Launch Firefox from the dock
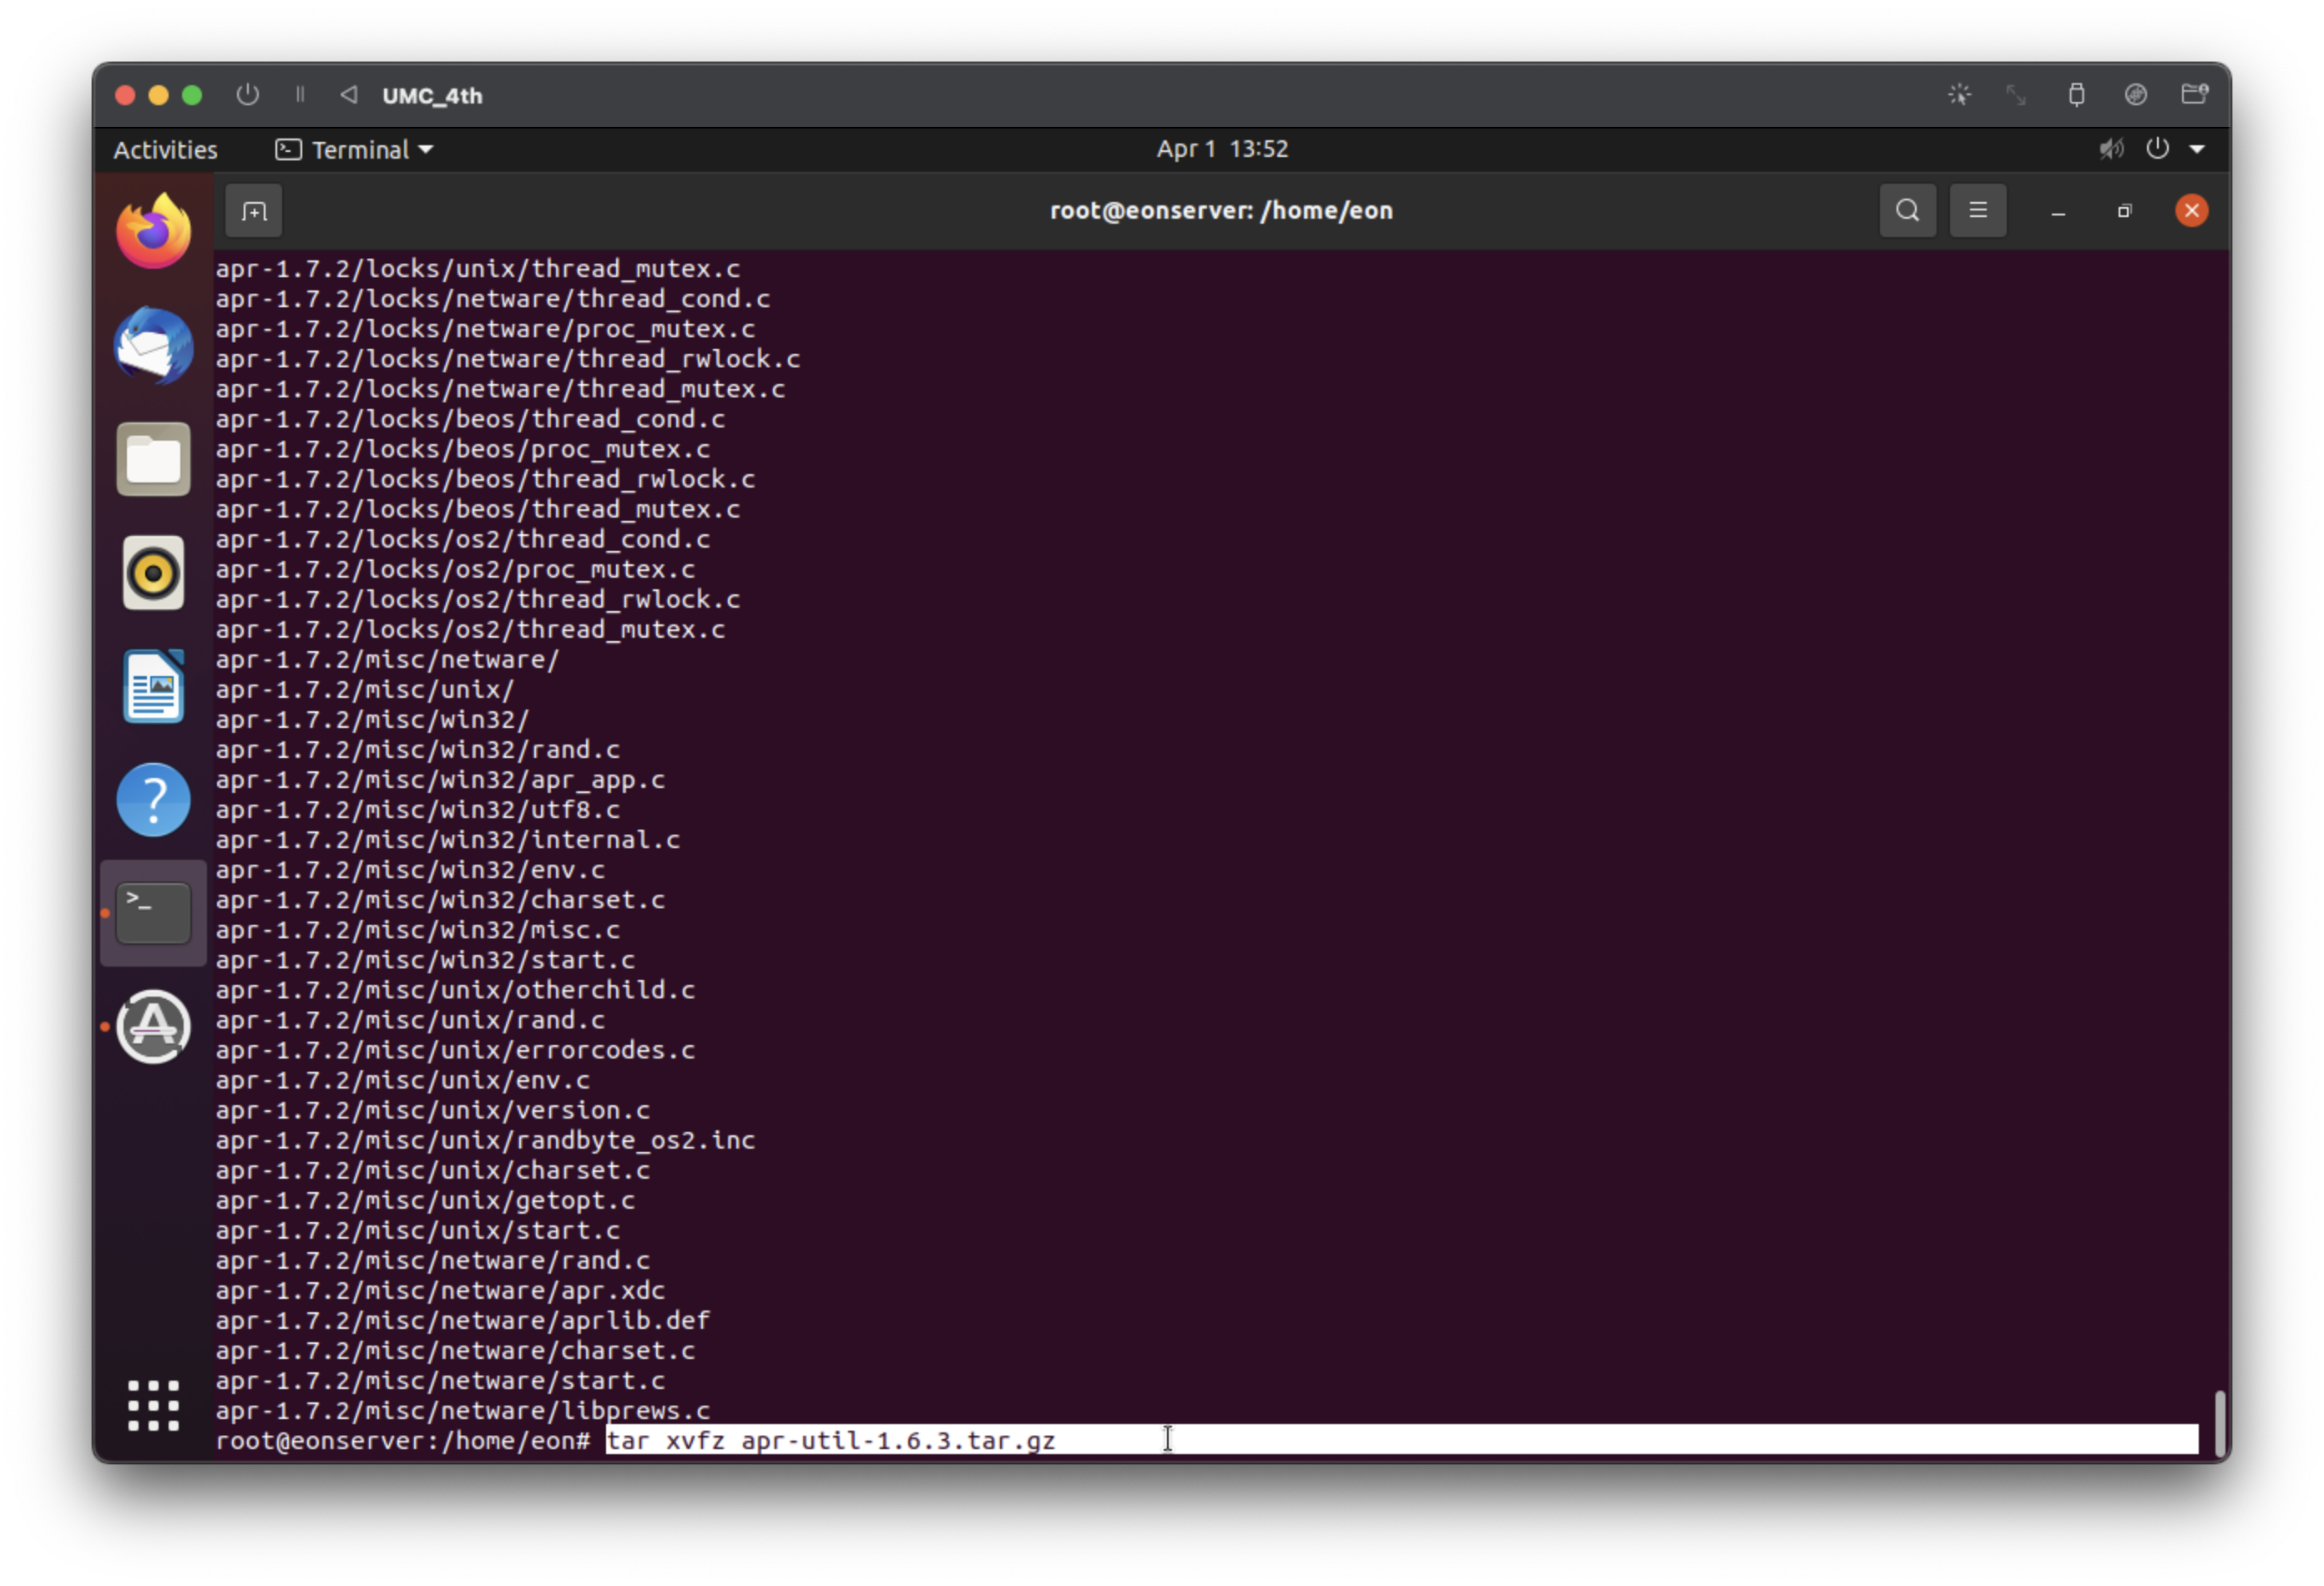Screen dimensions: 2324x1586 tap(153, 232)
